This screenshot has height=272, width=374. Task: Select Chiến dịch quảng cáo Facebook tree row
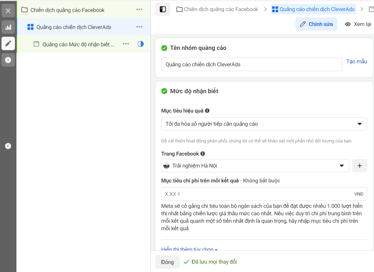pos(84,10)
